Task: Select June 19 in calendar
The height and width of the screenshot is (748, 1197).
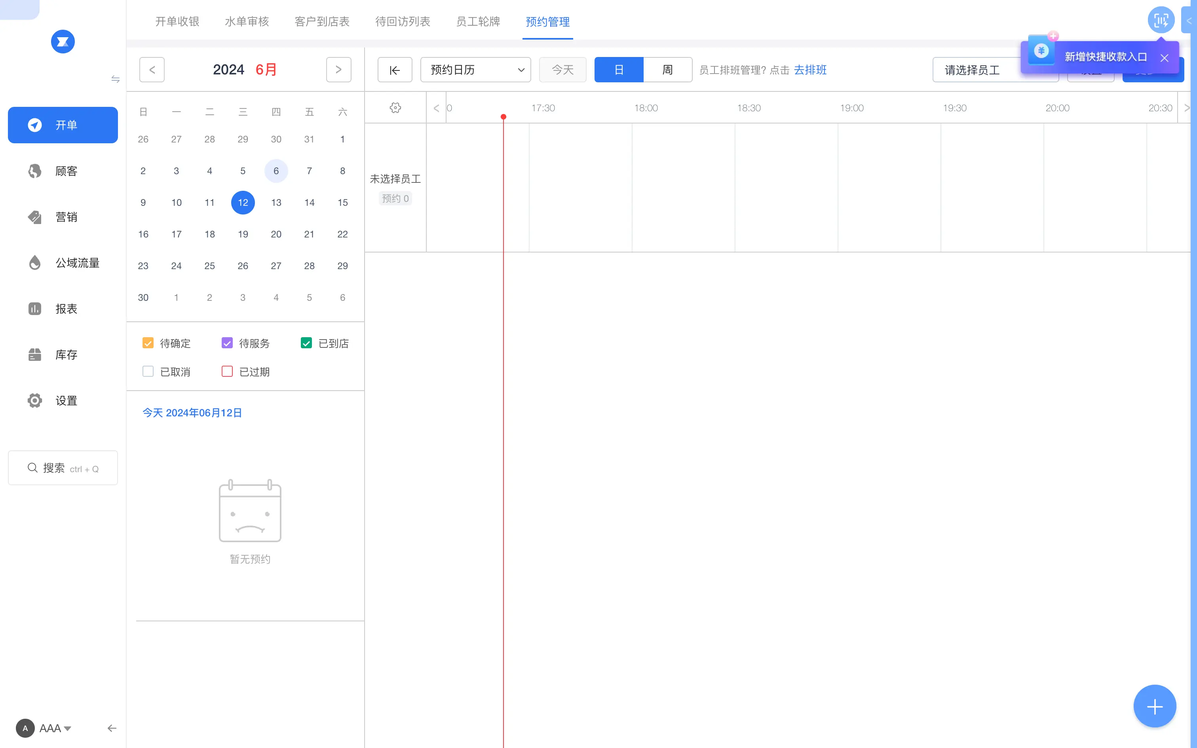Action: (x=242, y=234)
